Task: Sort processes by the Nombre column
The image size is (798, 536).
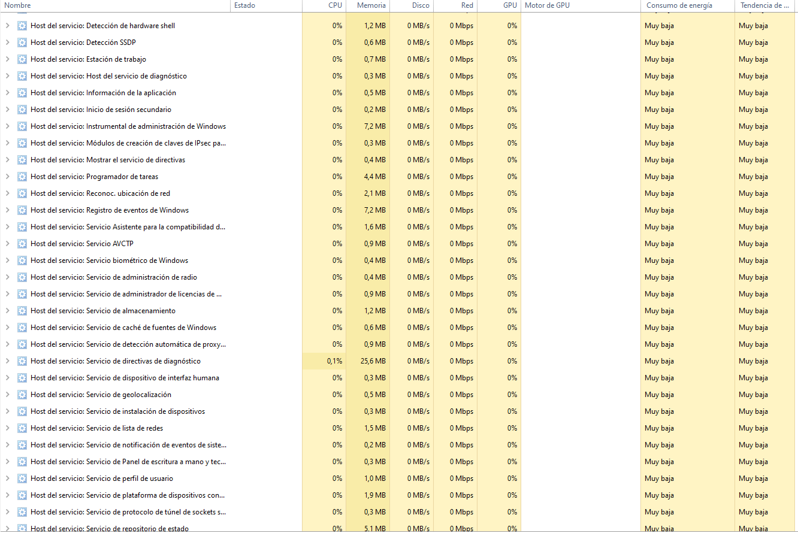Action: click(115, 5)
